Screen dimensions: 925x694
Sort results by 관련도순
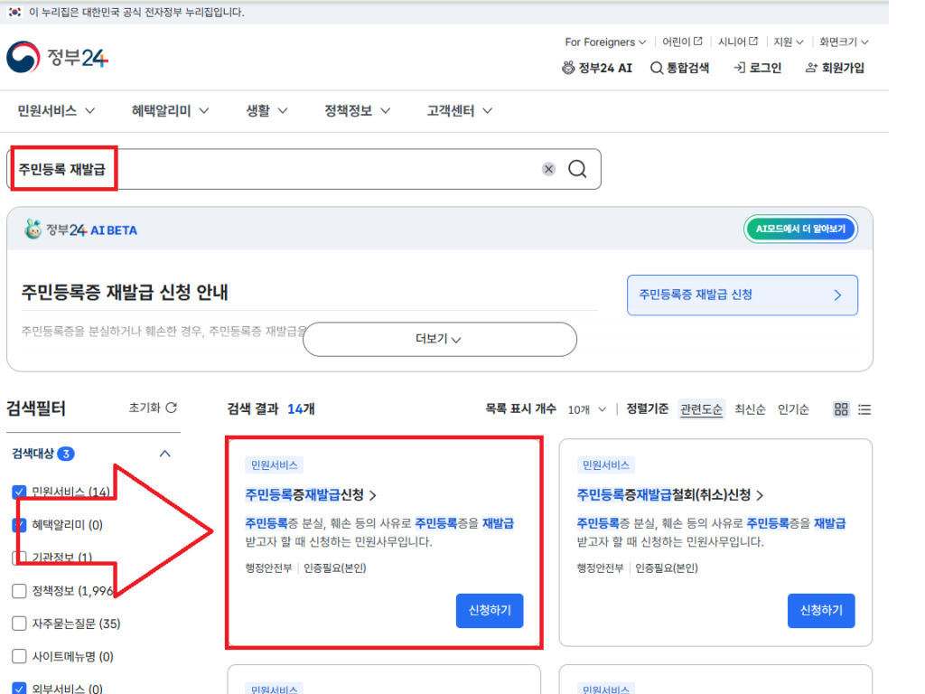[x=701, y=409]
